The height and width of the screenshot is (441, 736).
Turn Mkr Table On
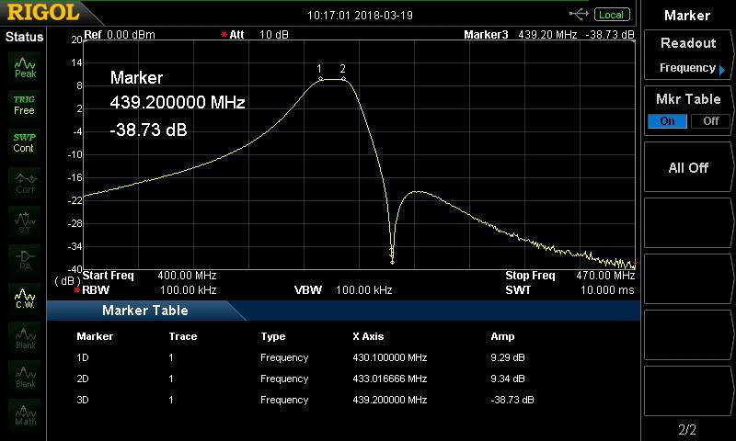click(x=667, y=121)
